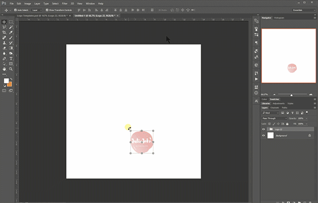Hide the Background layer
This screenshot has height=203, width=318.
click(x=263, y=135)
